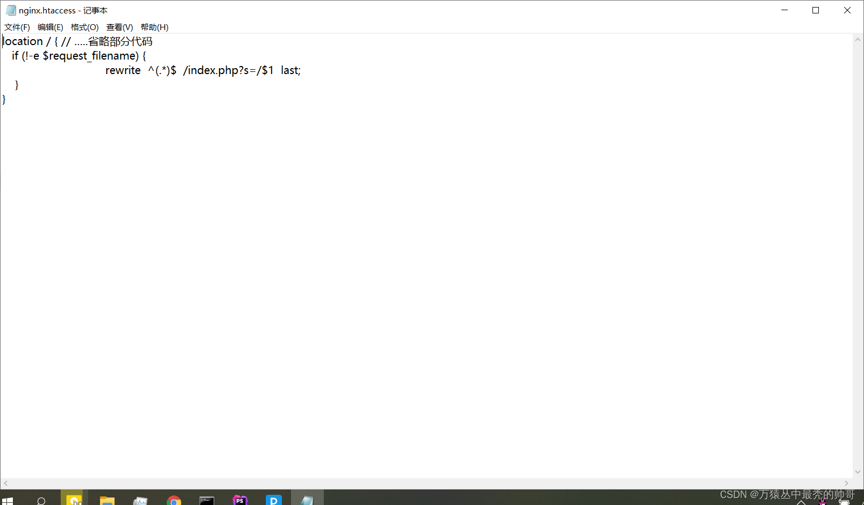Image resolution: width=864 pixels, height=505 pixels.
Task: Click the '省略部分代码' comment text
Action: click(120, 41)
